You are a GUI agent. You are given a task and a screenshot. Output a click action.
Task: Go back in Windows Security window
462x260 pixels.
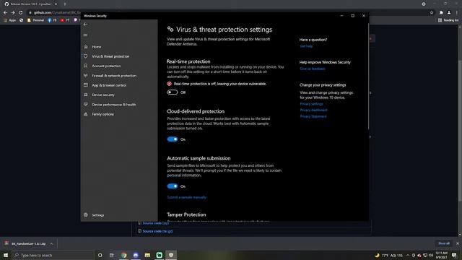click(85, 24)
